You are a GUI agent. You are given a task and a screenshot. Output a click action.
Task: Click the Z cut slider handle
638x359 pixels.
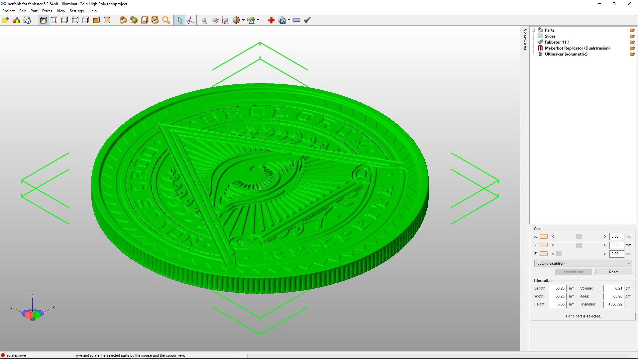(x=559, y=254)
